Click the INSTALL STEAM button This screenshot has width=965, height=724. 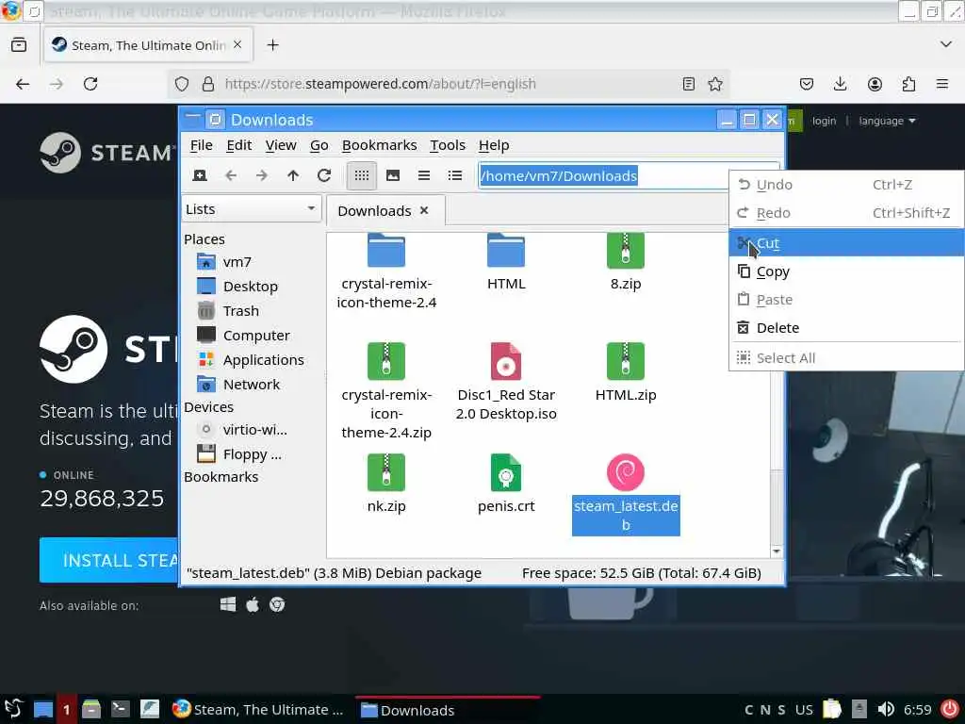[109, 560]
